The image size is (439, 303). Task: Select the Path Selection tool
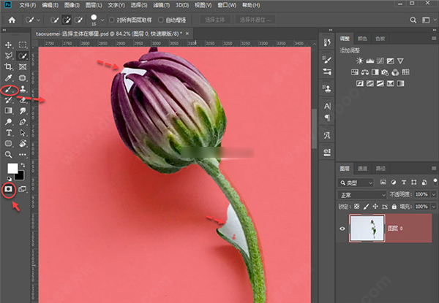coord(23,133)
